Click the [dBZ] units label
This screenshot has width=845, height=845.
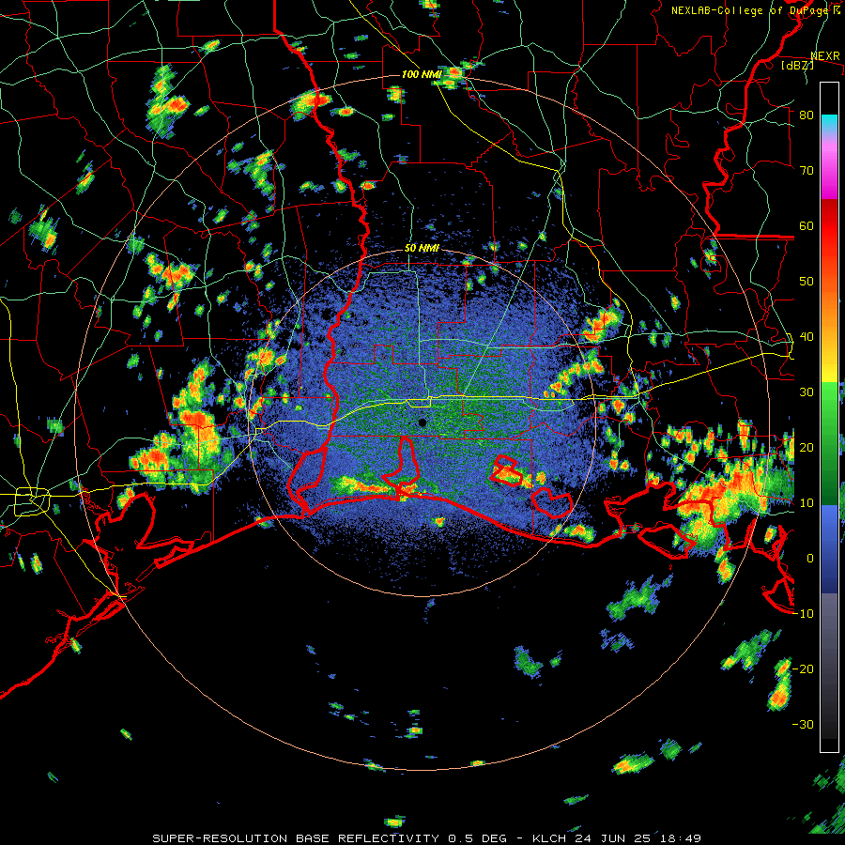pyautogui.click(x=797, y=65)
